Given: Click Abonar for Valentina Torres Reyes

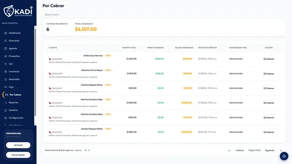Looking at the screenshot, I should [269, 74].
